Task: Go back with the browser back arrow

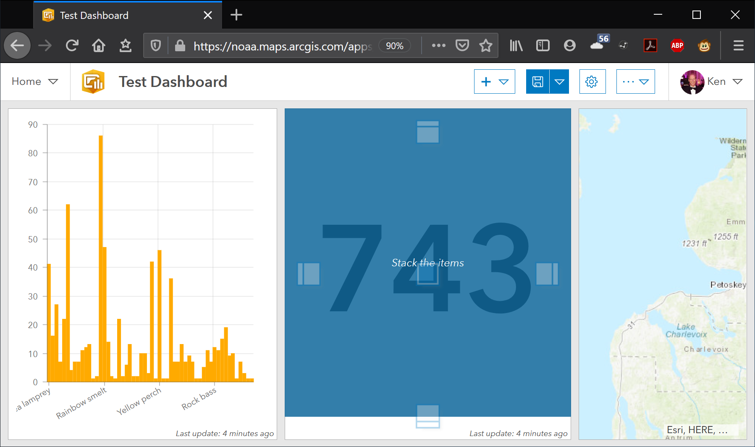Action: (17, 45)
